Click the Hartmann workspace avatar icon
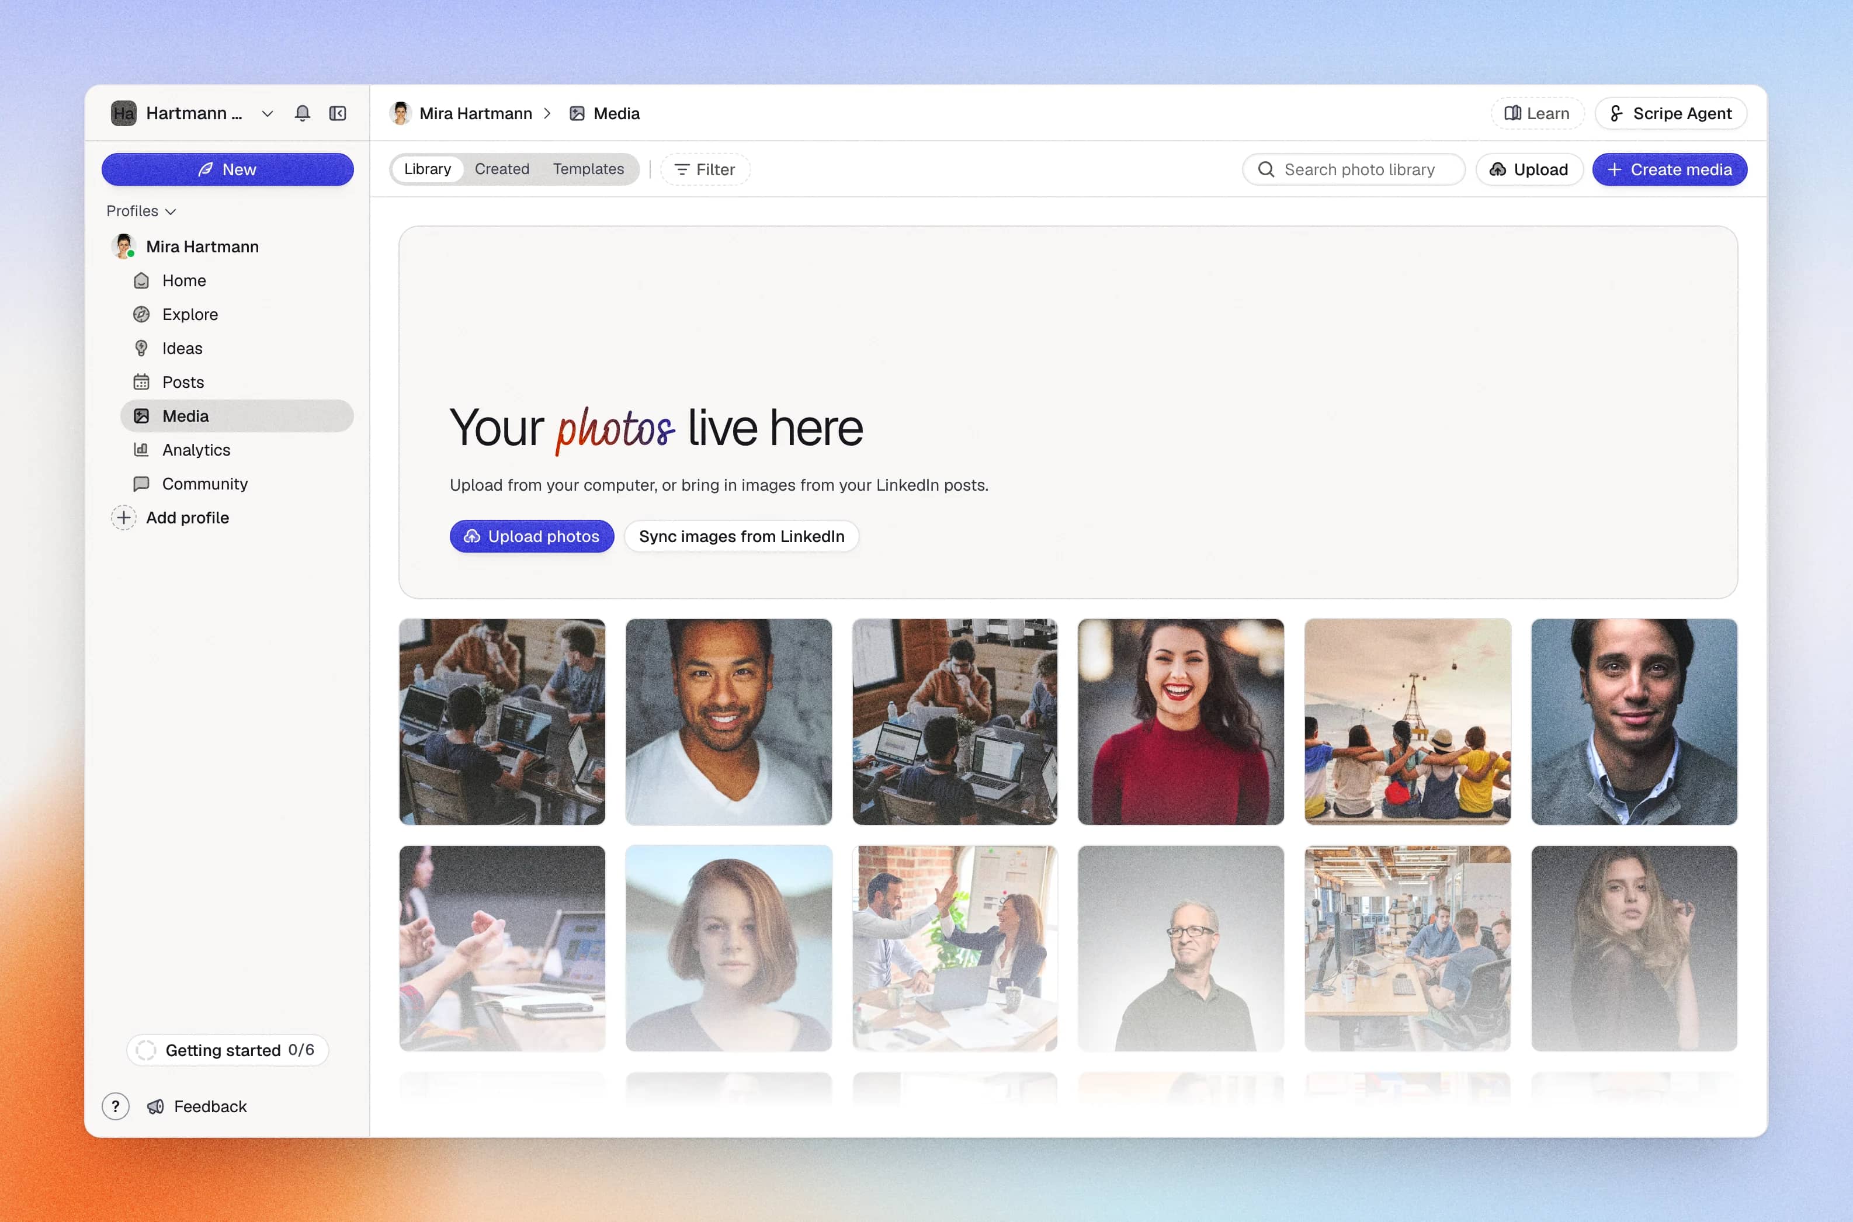 point(123,113)
